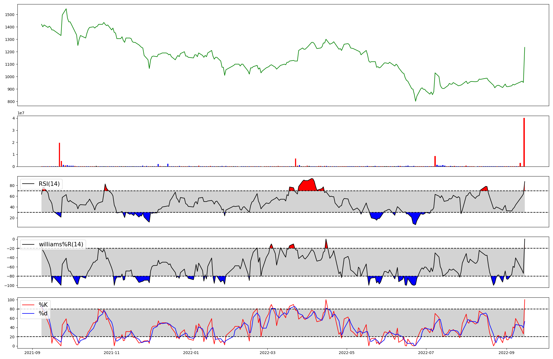This screenshot has height=359, width=553.
Task: Select the red %K legend line sample
Action: tap(28, 305)
